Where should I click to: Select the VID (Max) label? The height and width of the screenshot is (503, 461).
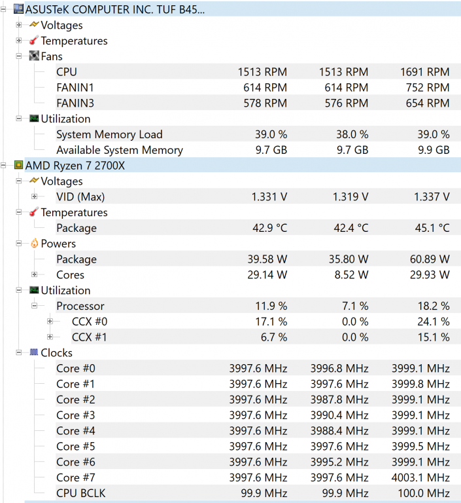pos(80,196)
